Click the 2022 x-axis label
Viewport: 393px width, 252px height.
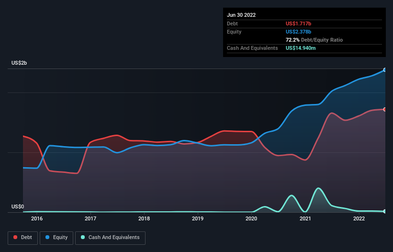point(359,218)
